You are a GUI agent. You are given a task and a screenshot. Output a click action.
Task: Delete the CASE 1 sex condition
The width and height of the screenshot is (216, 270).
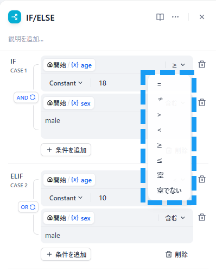pyautogui.click(x=202, y=102)
